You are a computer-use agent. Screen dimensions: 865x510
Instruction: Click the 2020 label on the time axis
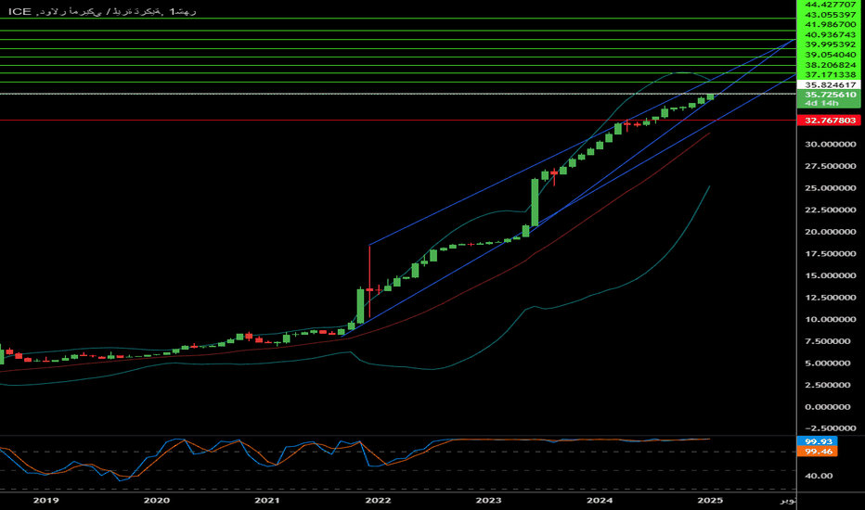(x=157, y=501)
